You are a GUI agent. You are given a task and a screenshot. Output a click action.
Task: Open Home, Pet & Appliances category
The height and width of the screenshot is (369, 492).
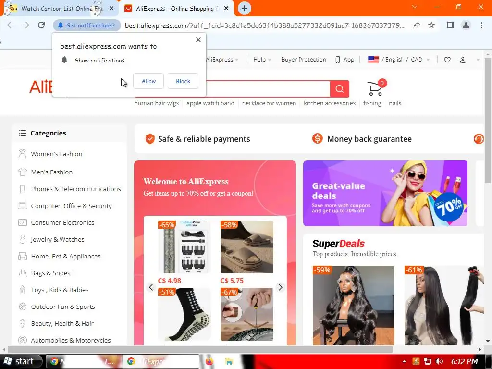[65, 257]
